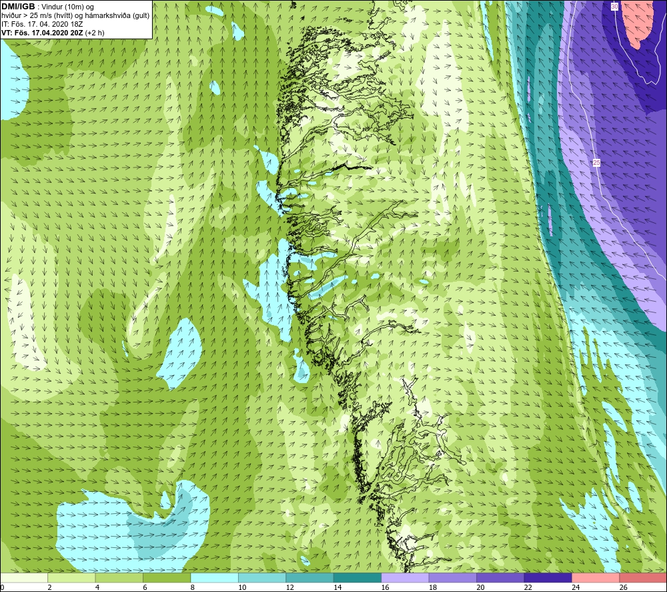
Task: Select the 22–24 m/s dark indigo scale segment
Action: click(548, 577)
